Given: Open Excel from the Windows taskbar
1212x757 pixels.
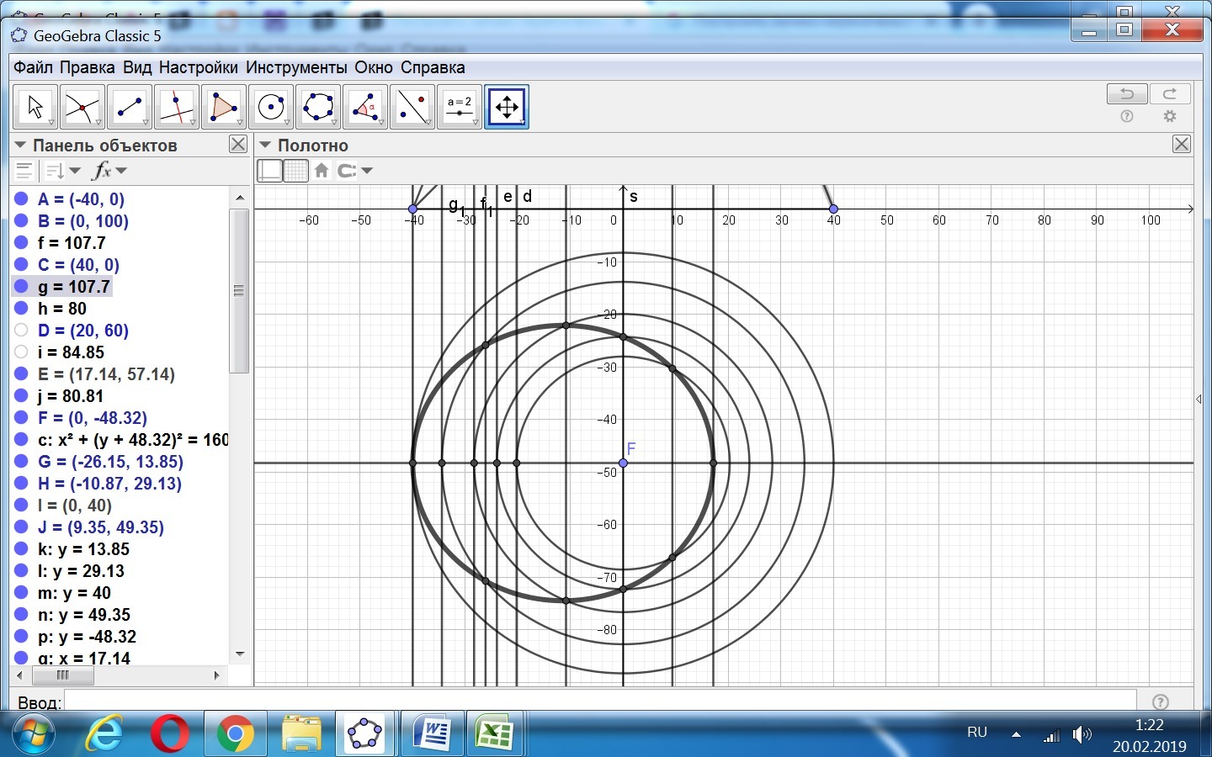Looking at the screenshot, I should (494, 733).
